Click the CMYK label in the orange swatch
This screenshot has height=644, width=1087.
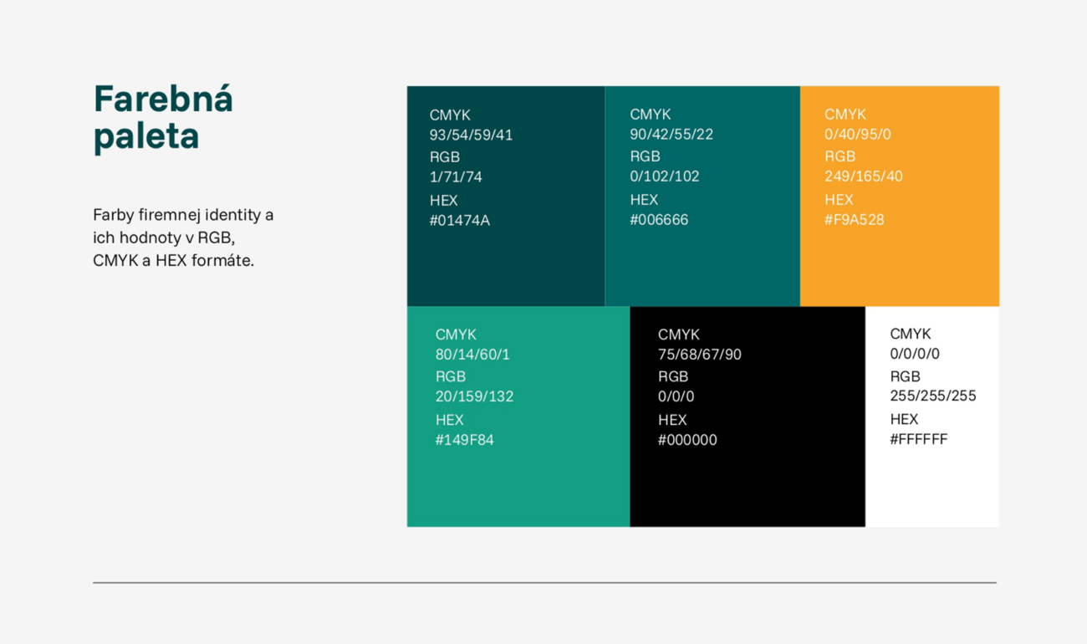pyautogui.click(x=845, y=115)
